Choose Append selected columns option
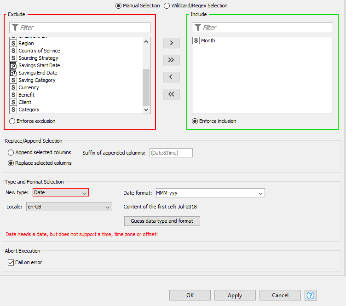The width and height of the screenshot is (346, 306). point(11,152)
